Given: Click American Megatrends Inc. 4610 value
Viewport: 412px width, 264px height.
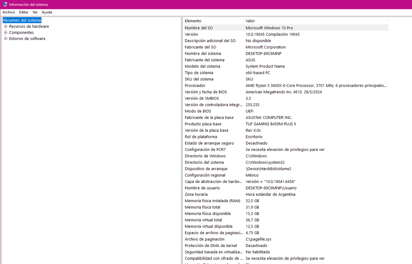Looking at the screenshot, I should click(x=284, y=92).
